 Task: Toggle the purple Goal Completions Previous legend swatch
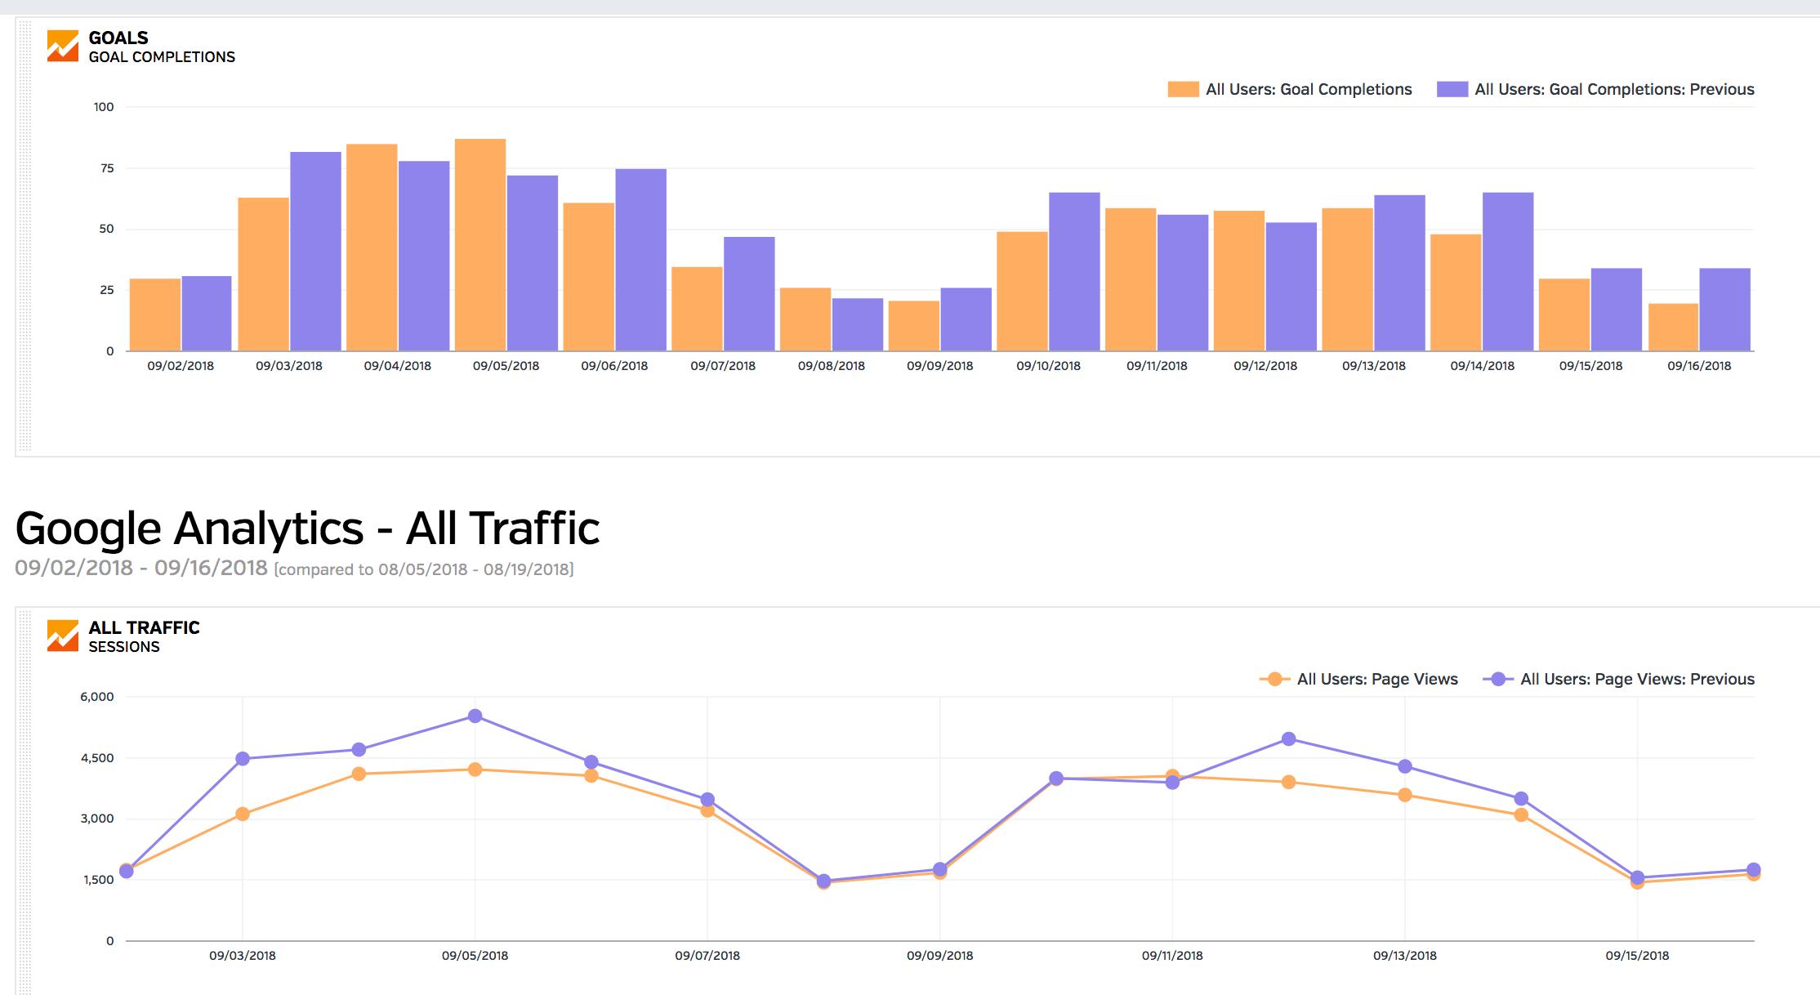[x=1452, y=89]
